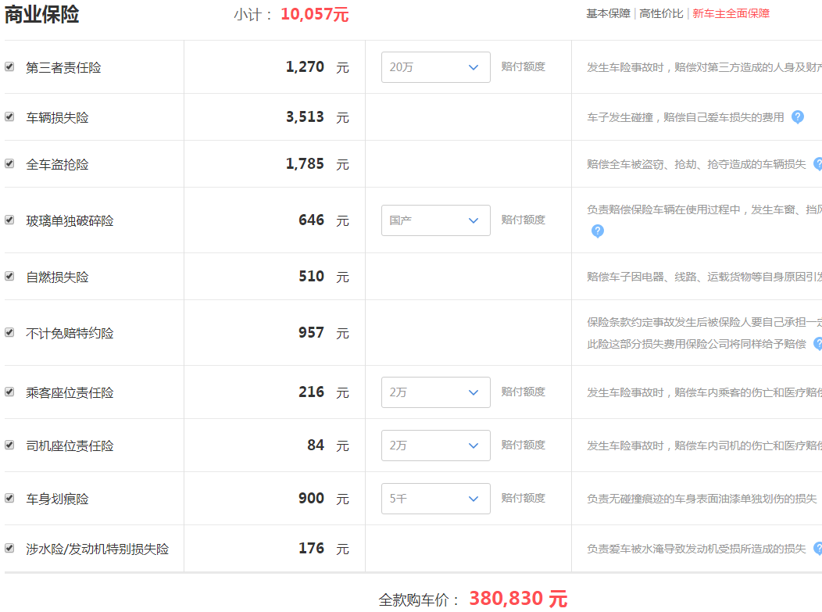Click 全车盗抢险 label text
The width and height of the screenshot is (822, 612).
coord(57,165)
